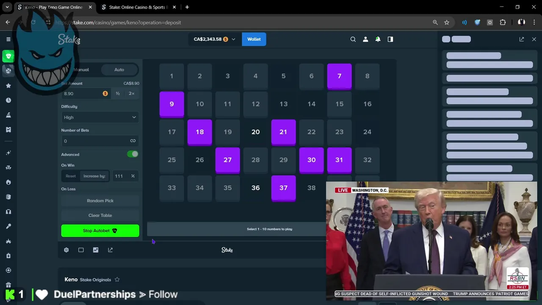
Task: Switch to the Manual betting tab
Action: coord(81,69)
